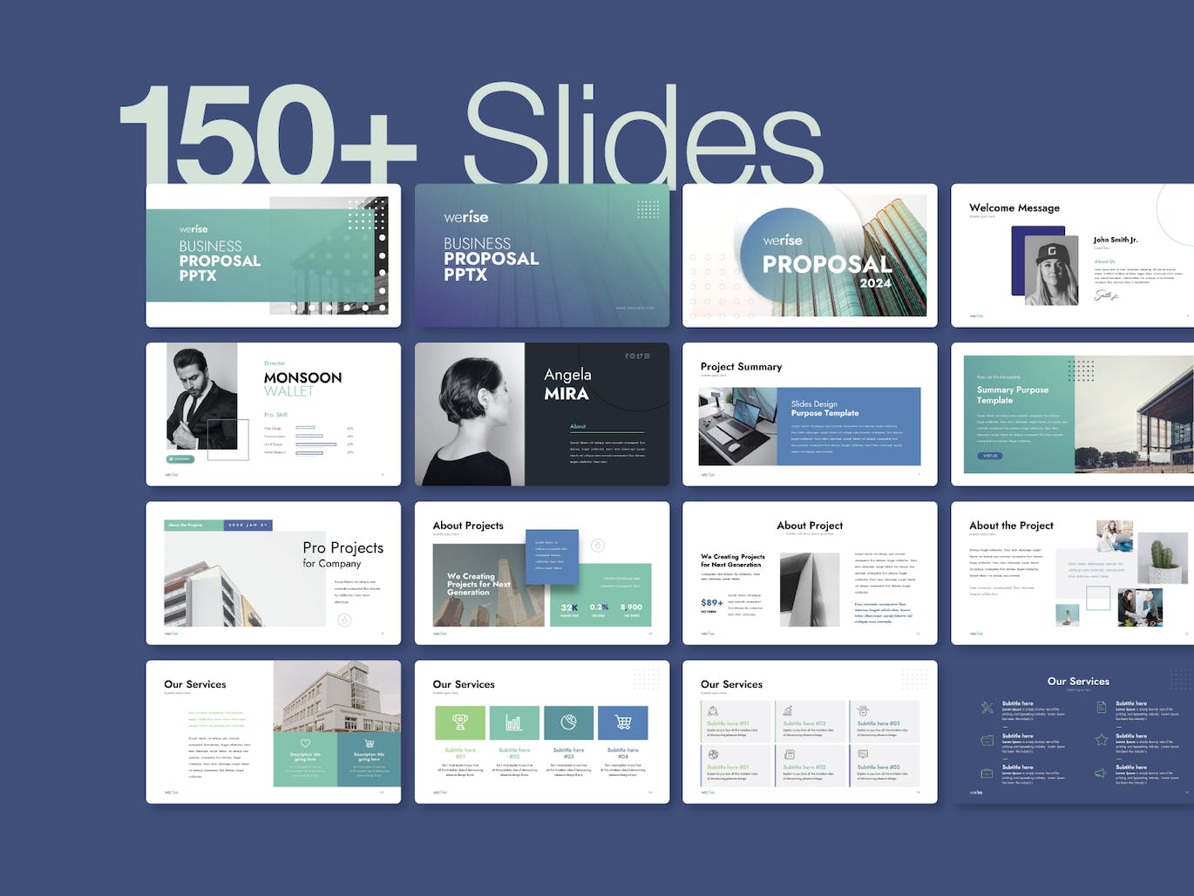The image size is (1194, 896).
Task: Click the star icon on dark services slide
Action: (1102, 739)
